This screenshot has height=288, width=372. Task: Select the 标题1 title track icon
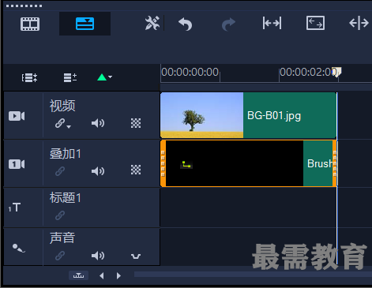[14, 208]
